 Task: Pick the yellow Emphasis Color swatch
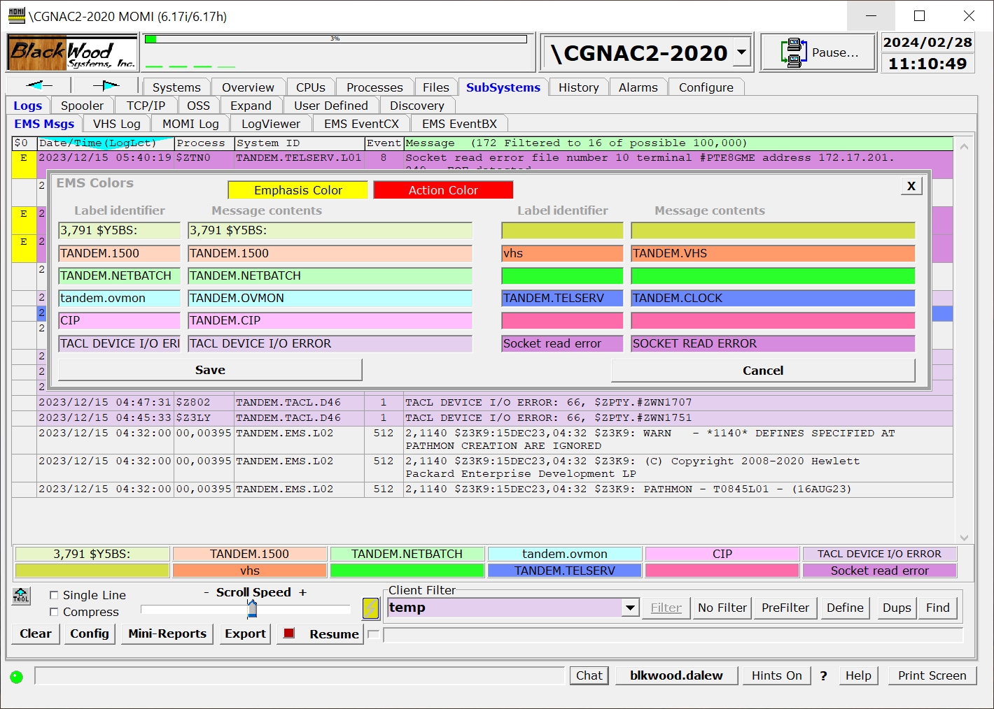[x=297, y=190]
